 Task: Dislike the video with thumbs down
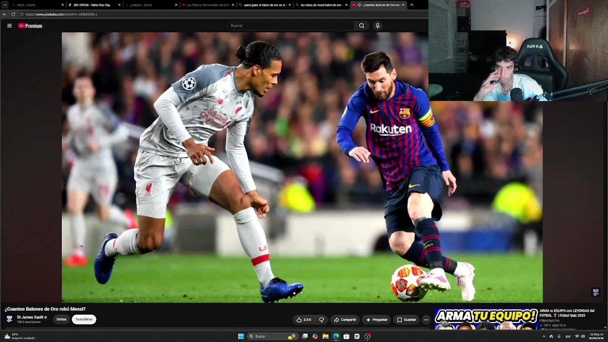pyautogui.click(x=322, y=320)
